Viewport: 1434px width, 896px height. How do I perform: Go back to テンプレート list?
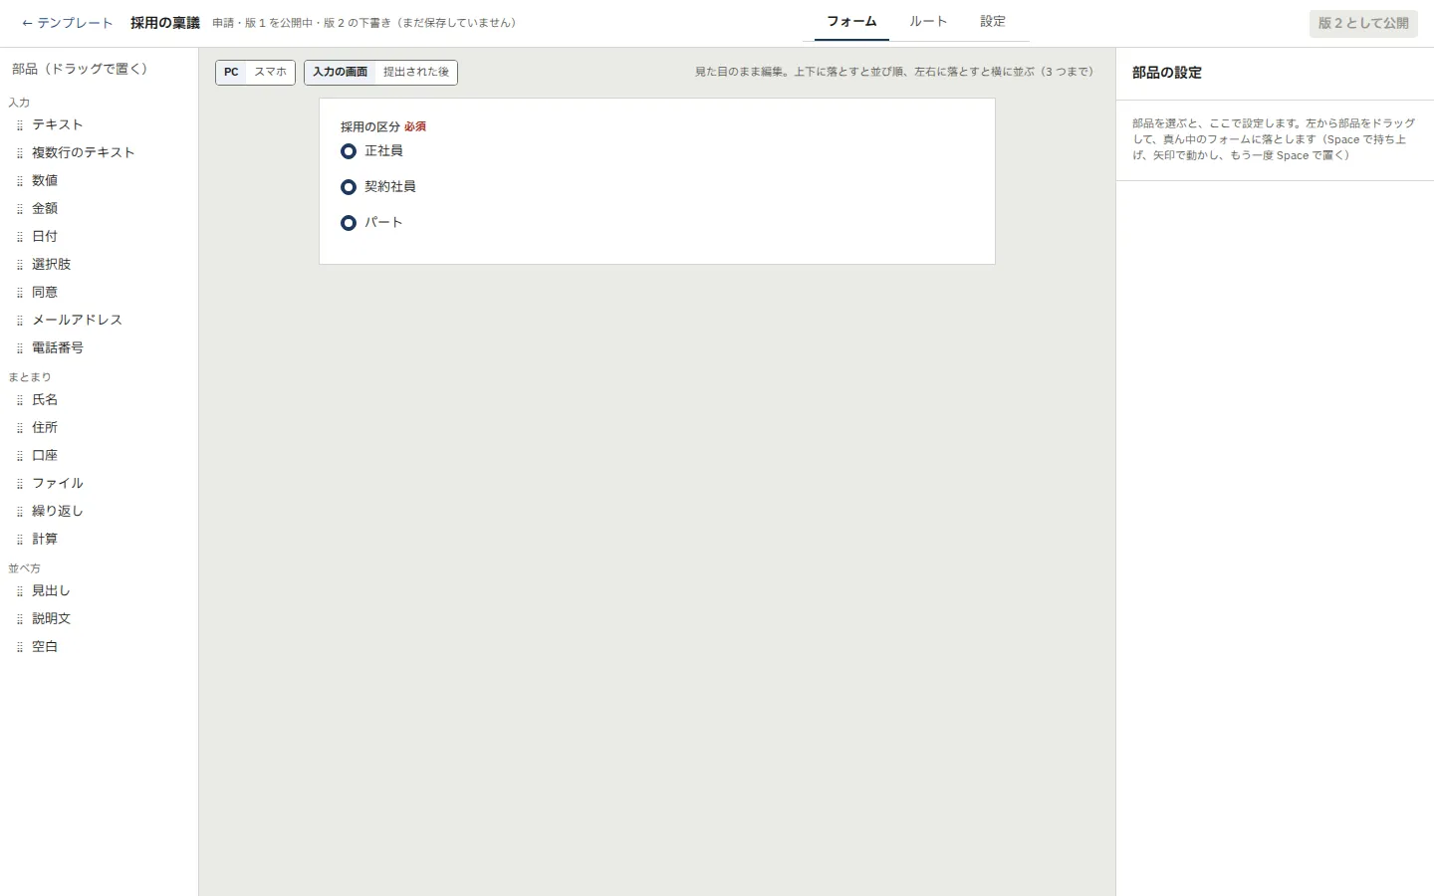[67, 23]
